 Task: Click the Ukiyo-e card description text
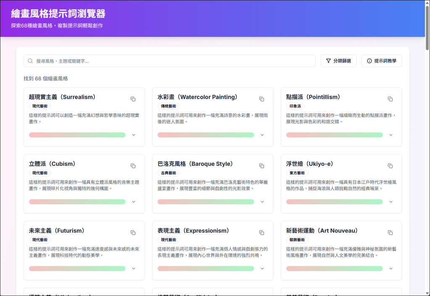(x=341, y=185)
